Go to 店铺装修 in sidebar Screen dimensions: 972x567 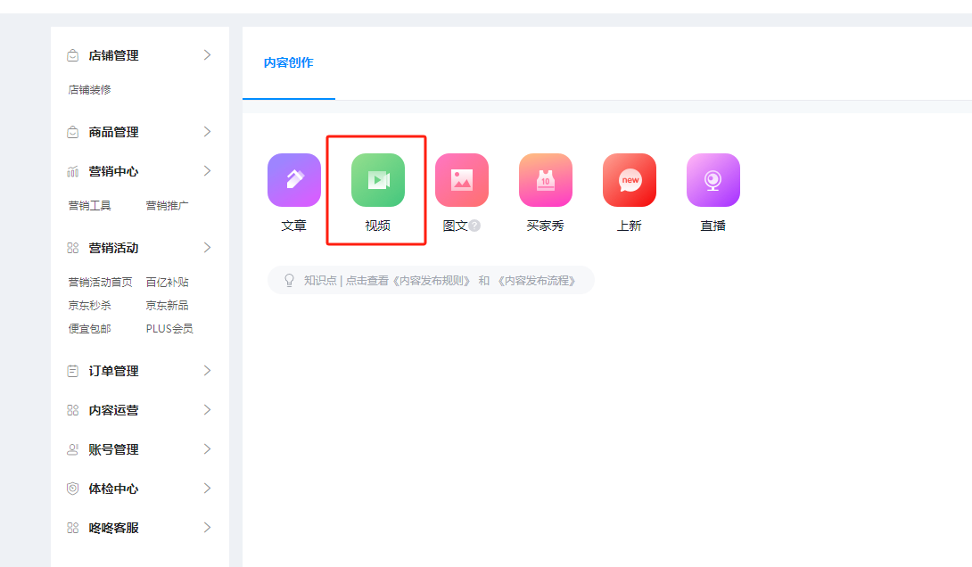[x=89, y=90]
